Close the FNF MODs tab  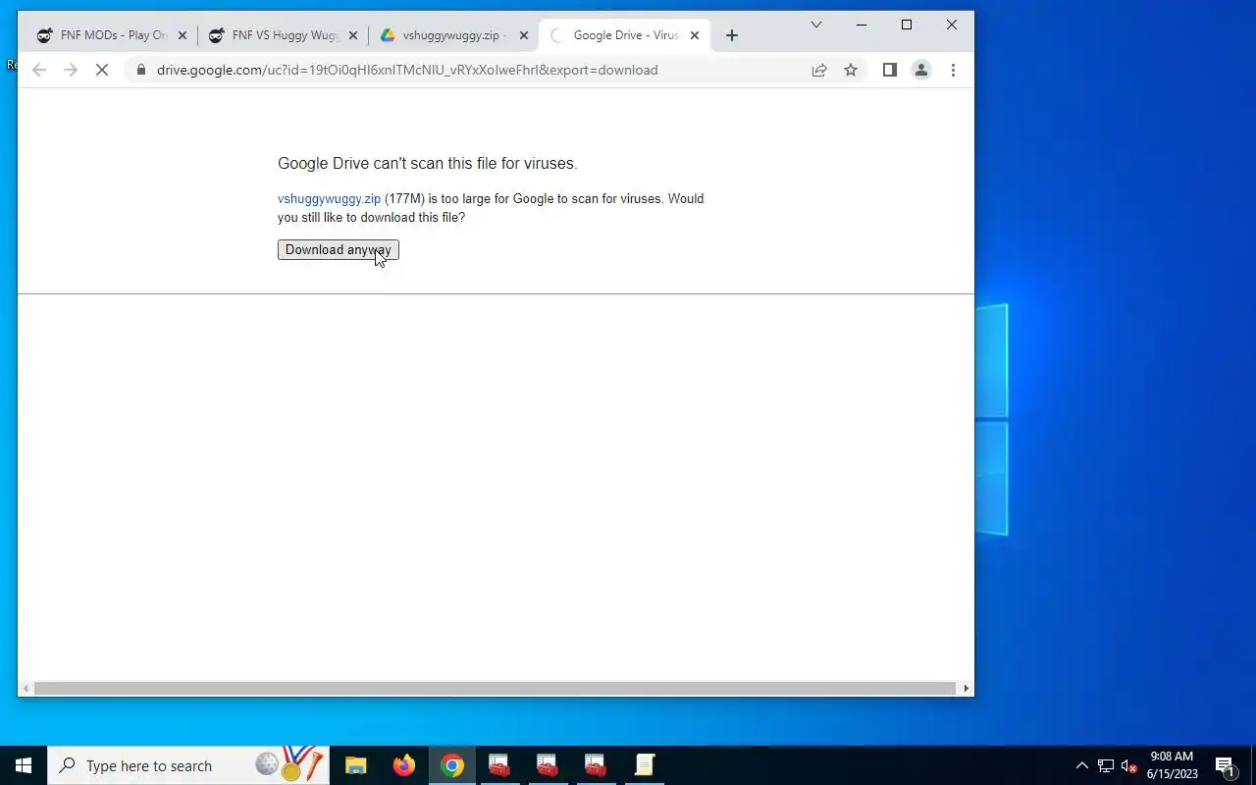pyautogui.click(x=182, y=35)
